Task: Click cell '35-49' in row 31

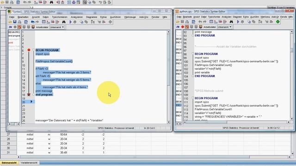Action: pos(64,153)
